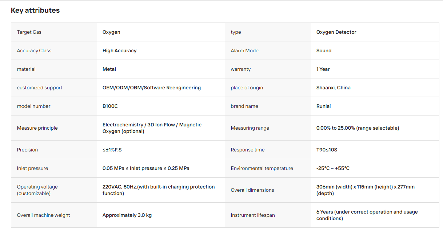Select the "Runlai" brand value
The width and height of the screenshot is (443, 231).
[x=324, y=106]
